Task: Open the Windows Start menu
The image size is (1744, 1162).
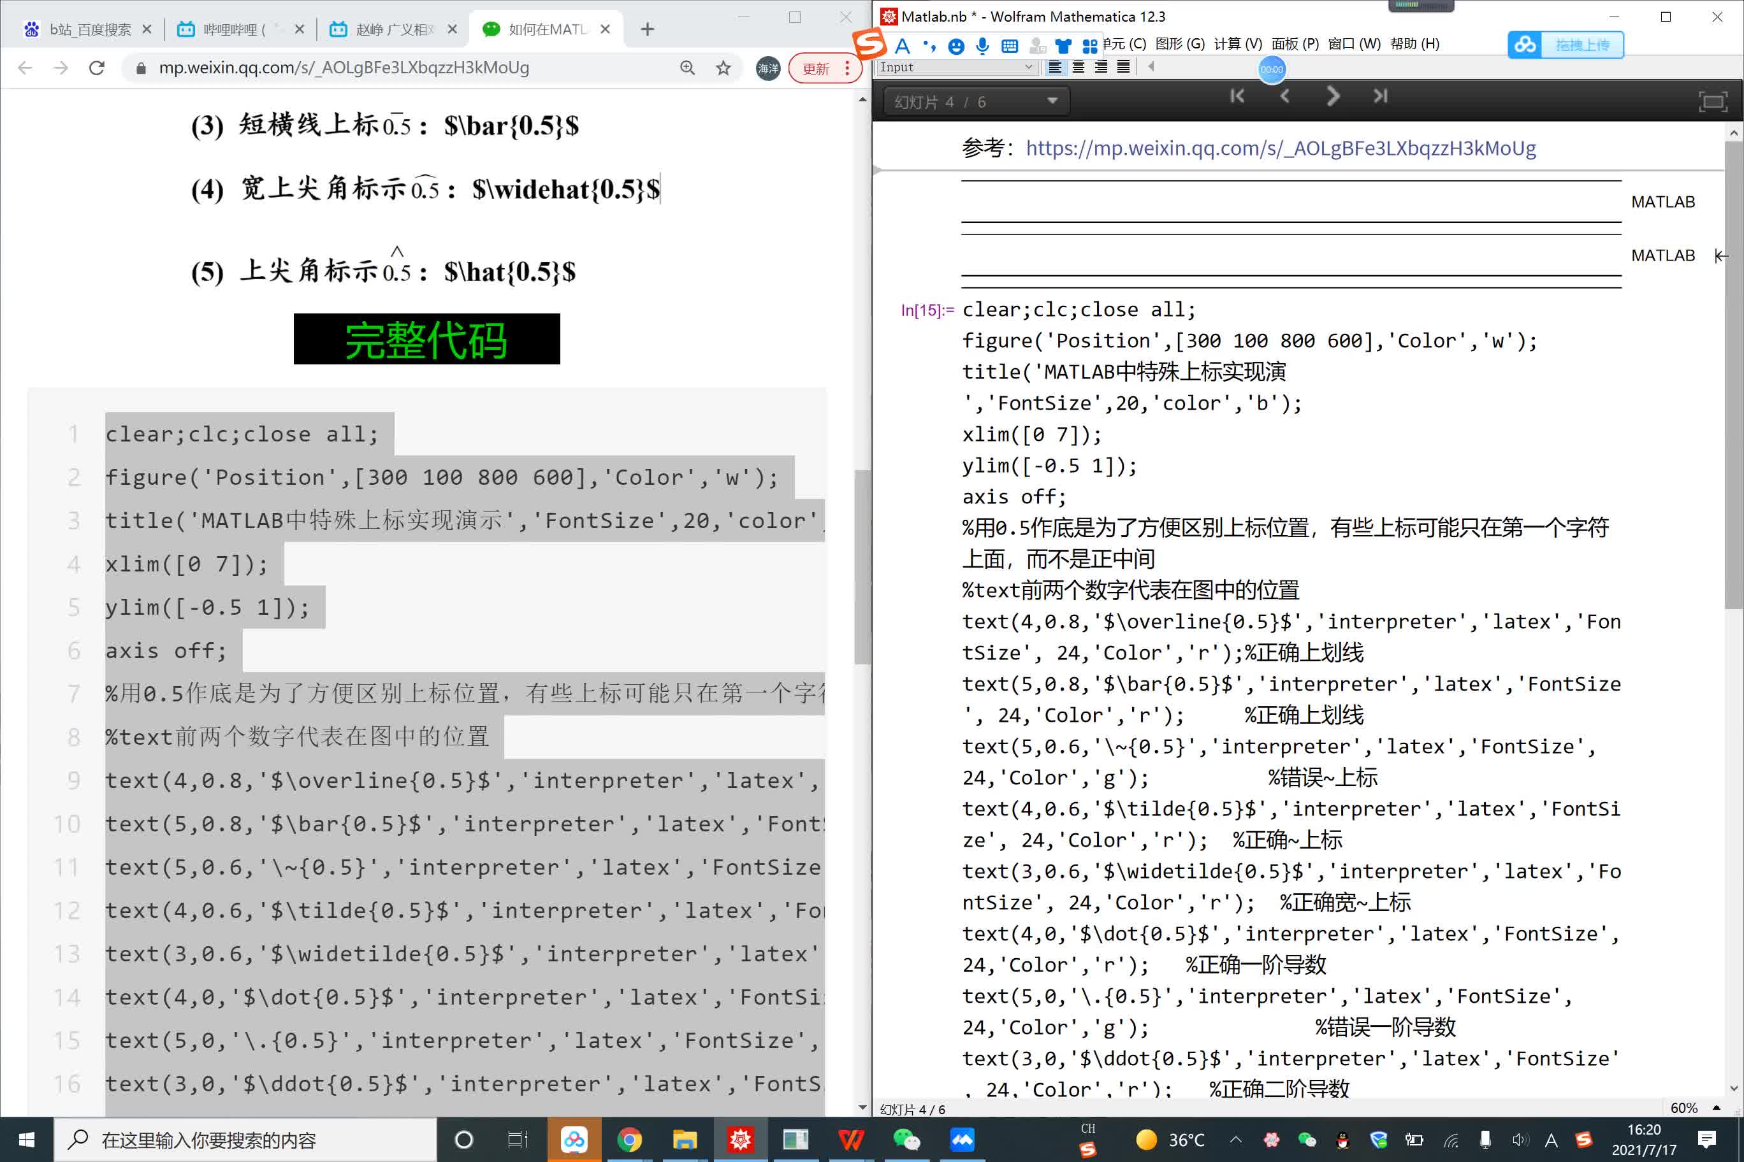Action: pos(27,1140)
